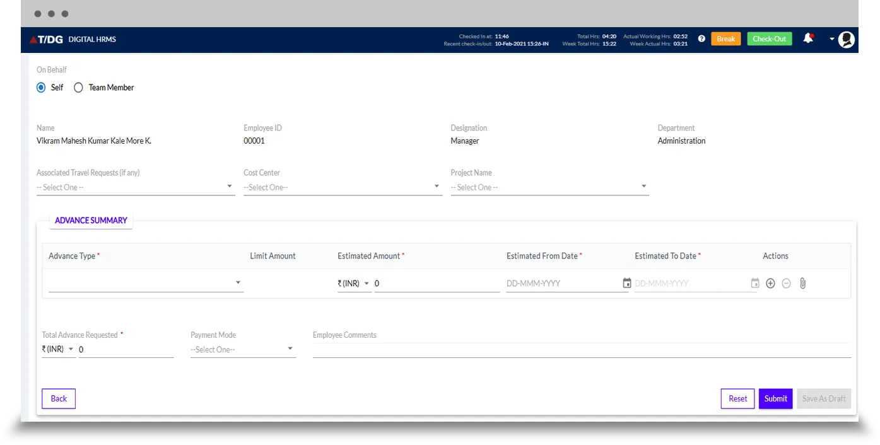Open the help question mark icon
This screenshot has width=880, height=445.
701,39
